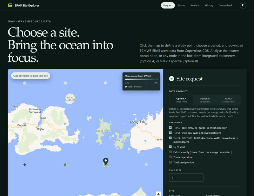Viewport: 254px width, 196px height.
Task: Open the Status tab
Action: 181,5
